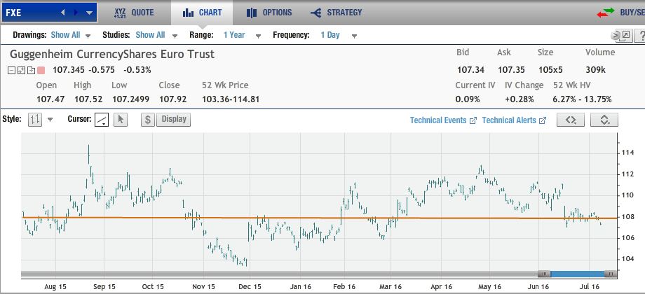Click the pink FXE color swatch
Screen dimensions: 645x294
pyautogui.click(x=41, y=70)
